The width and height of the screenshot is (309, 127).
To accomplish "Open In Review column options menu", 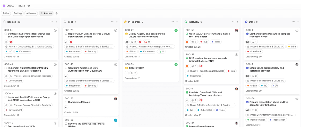I will tap(233, 22).
